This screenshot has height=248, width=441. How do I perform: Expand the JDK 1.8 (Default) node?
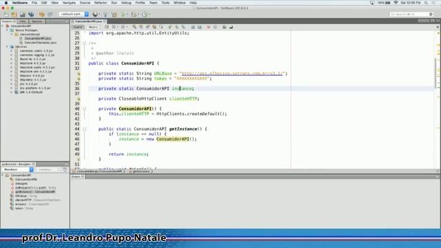point(12,92)
